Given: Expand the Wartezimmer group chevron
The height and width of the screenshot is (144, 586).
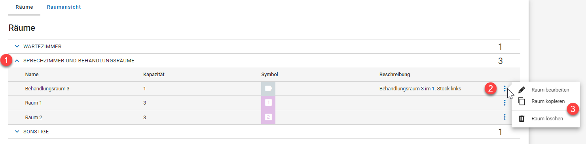Looking at the screenshot, I should point(17,47).
